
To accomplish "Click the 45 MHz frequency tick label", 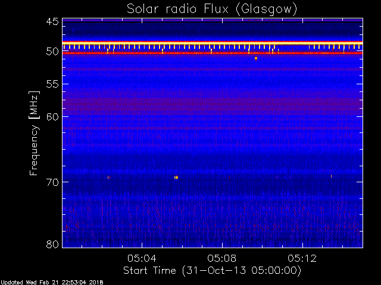I will (x=52, y=22).
